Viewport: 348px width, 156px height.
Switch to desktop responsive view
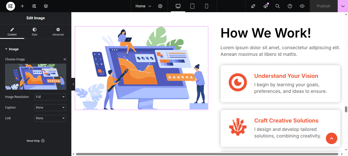coord(178,6)
